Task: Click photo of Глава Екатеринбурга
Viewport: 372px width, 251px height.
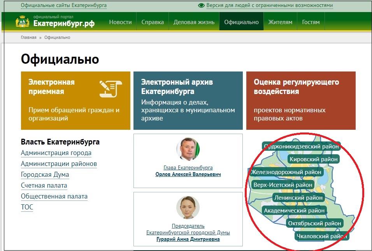Action: click(188, 149)
